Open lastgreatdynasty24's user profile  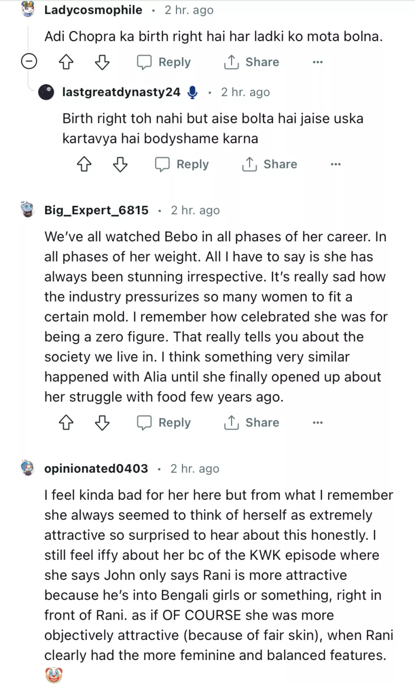click(121, 92)
